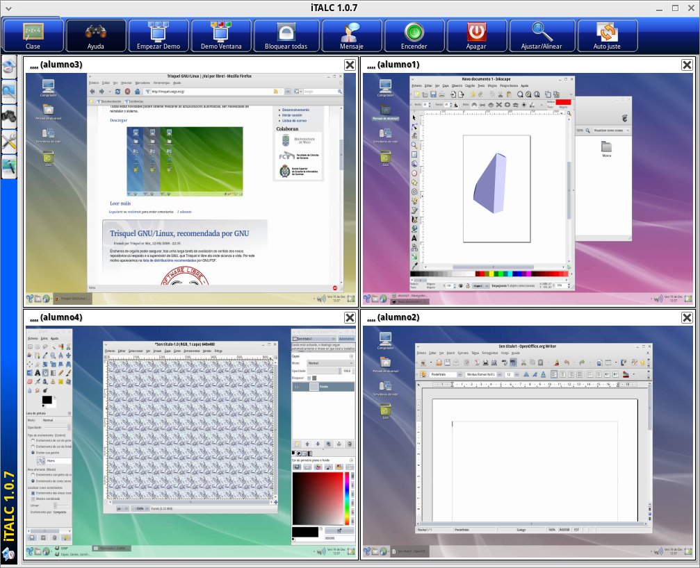Click the Auto juste button
Image resolution: width=700 pixels, height=568 pixels.
[x=606, y=35]
